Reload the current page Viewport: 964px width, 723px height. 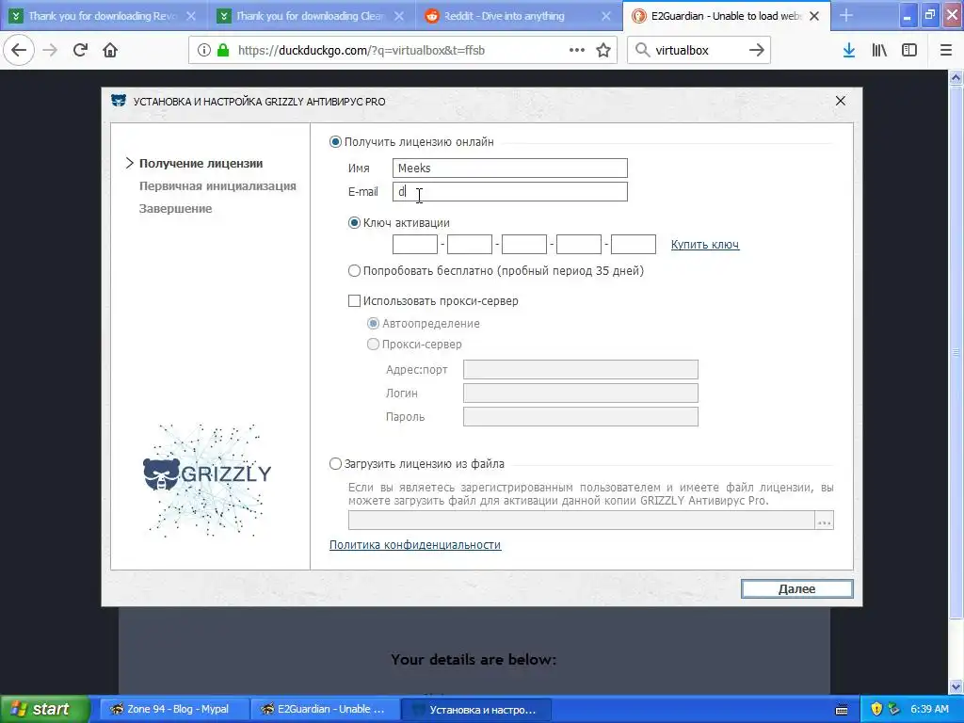(x=80, y=51)
